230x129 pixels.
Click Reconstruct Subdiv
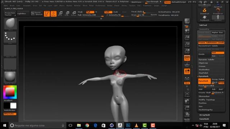[x=211, y=46]
